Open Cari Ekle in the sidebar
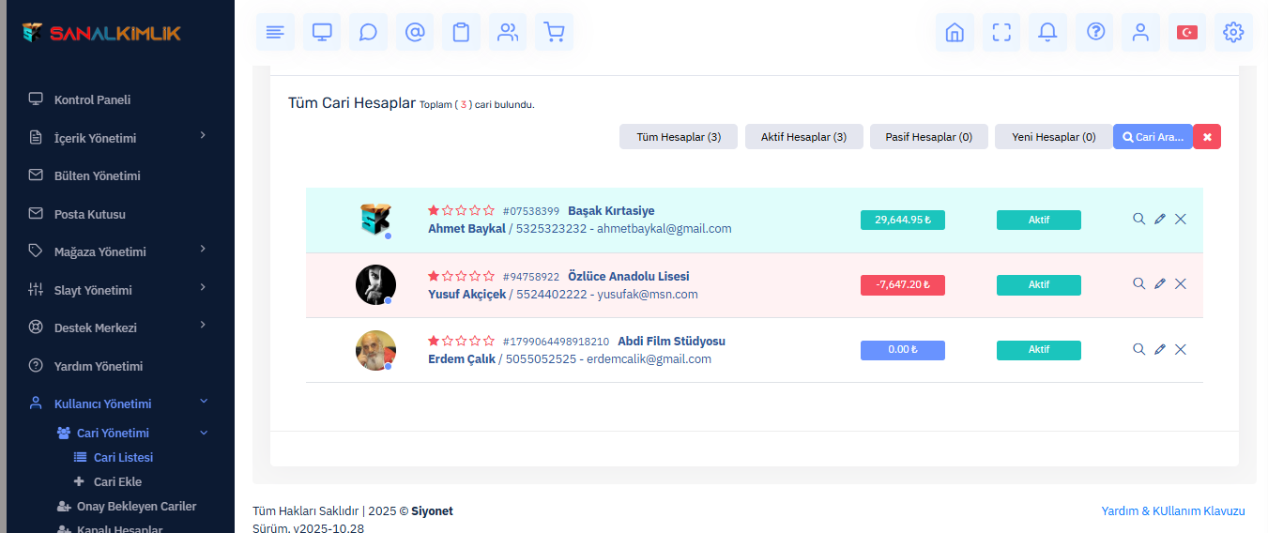This screenshot has height=533, width=1268. pos(117,481)
